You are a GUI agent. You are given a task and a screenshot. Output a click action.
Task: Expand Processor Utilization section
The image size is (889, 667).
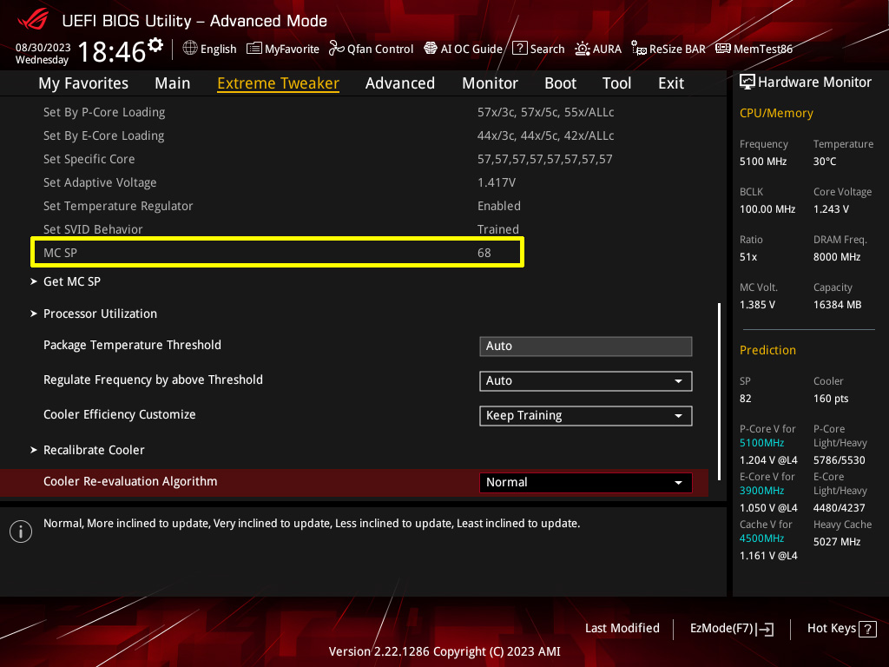pos(100,314)
